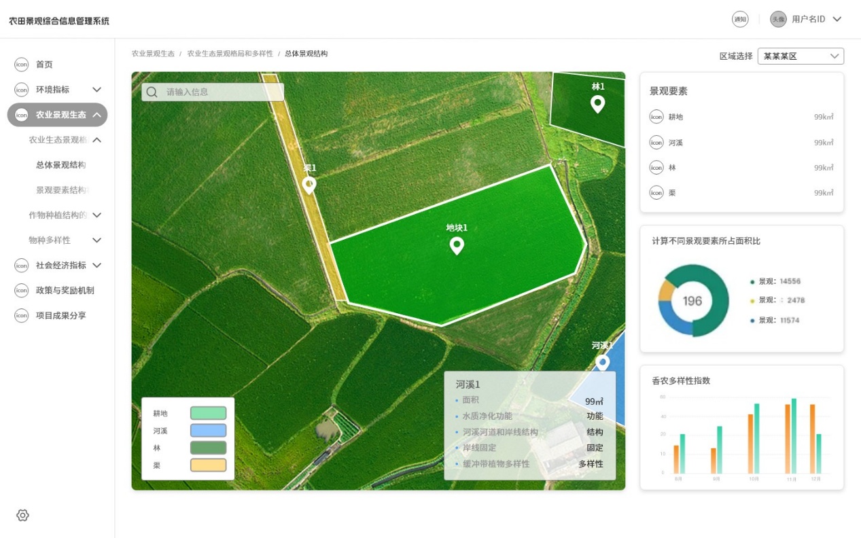Open the 区域选择 dropdown showing 某某某区
The height and width of the screenshot is (538, 861).
[801, 56]
